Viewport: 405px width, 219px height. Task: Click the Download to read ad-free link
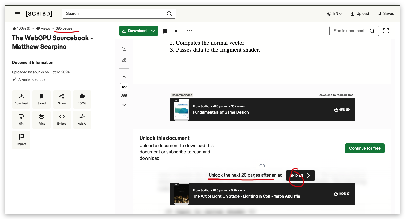tap(336, 95)
